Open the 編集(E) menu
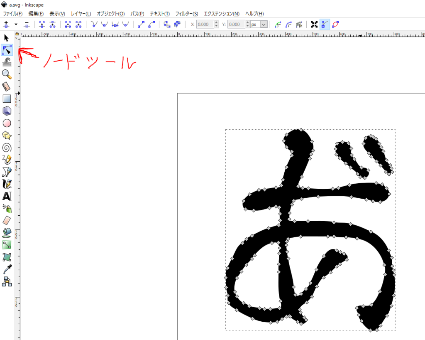Viewport: 425px width, 340px height. (x=36, y=14)
